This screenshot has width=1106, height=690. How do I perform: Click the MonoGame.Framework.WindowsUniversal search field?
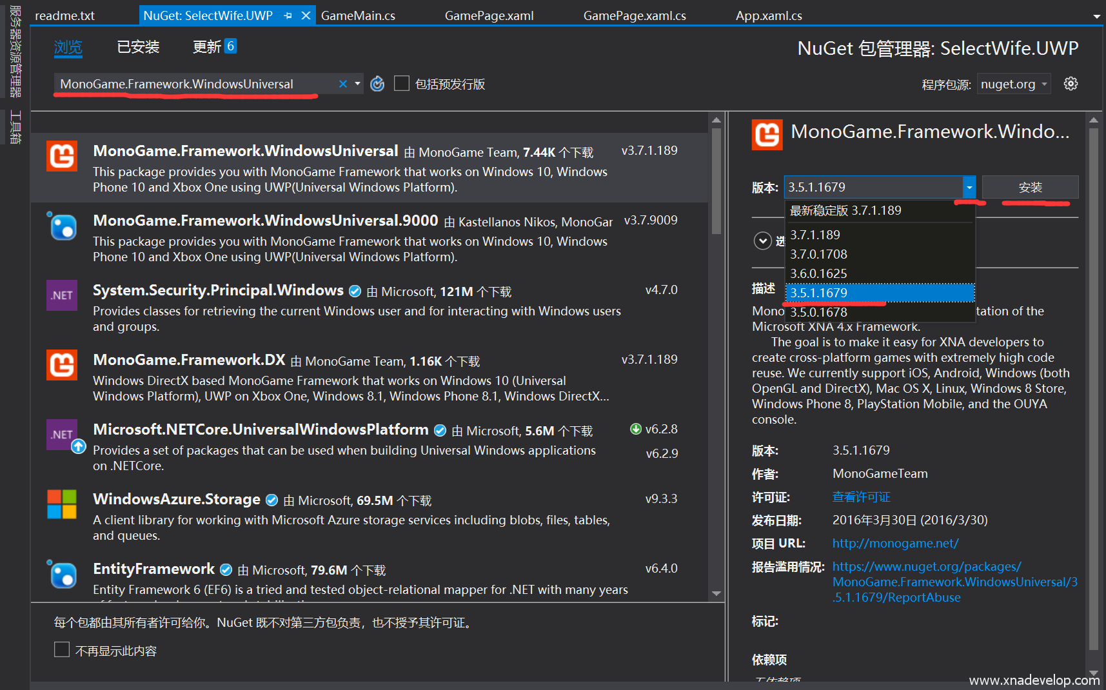(x=193, y=84)
